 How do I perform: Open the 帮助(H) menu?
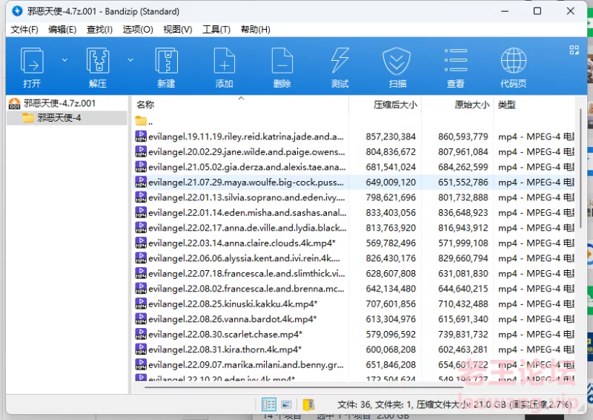coord(255,30)
